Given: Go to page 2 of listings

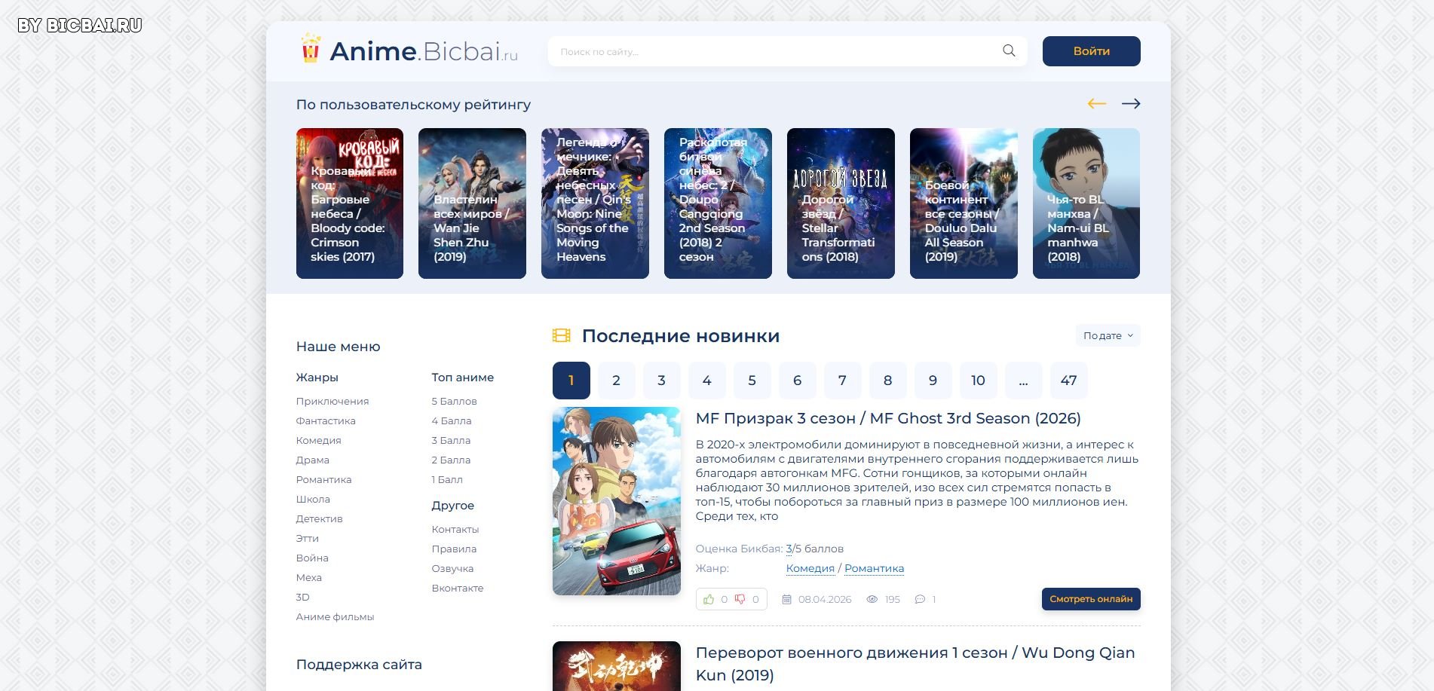Looking at the screenshot, I should point(616,381).
